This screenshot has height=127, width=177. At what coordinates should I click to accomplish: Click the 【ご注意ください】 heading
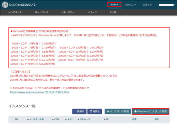pyautogui.click(x=20, y=72)
